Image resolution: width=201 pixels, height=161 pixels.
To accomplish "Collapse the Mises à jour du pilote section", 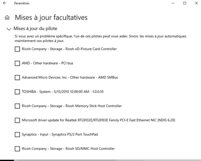I will (9, 29).
